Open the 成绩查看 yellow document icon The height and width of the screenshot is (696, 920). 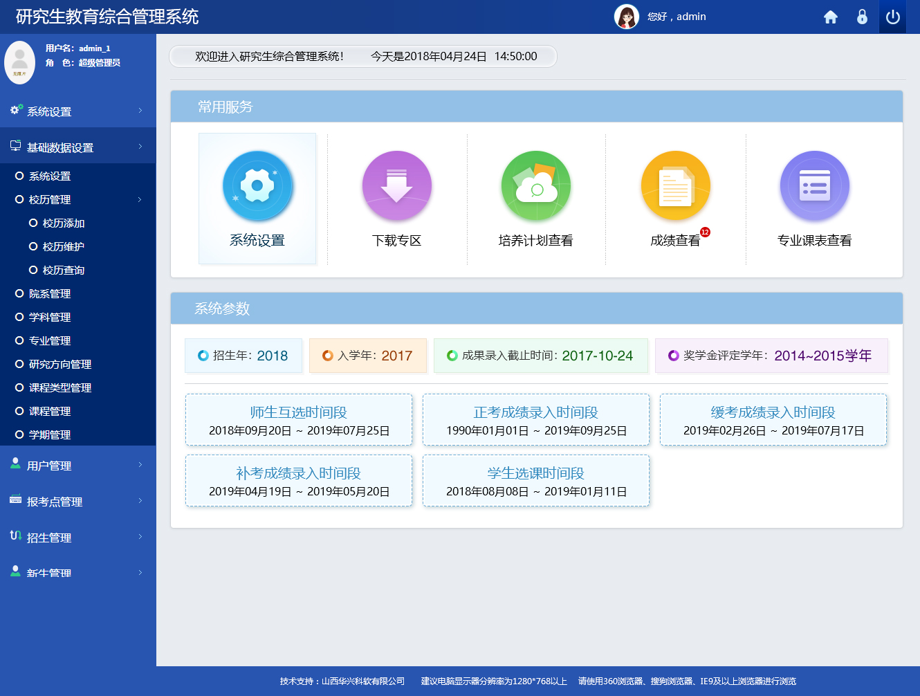(x=675, y=186)
